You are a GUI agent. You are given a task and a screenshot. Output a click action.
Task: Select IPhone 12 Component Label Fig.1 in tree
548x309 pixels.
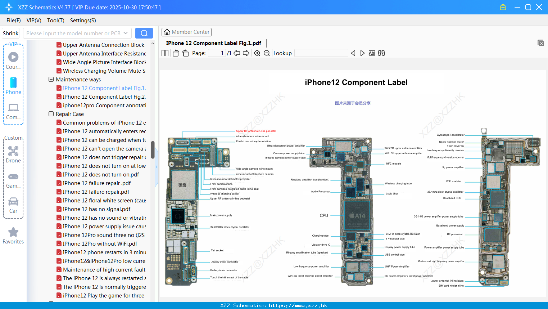pos(101,88)
